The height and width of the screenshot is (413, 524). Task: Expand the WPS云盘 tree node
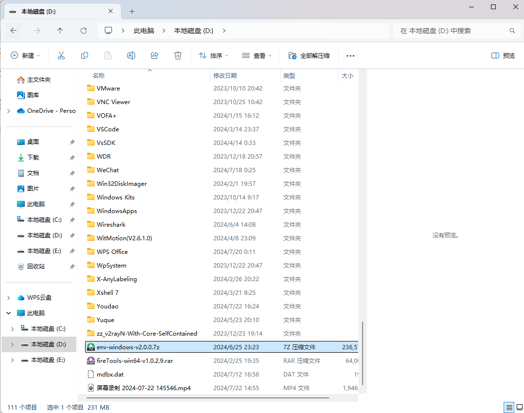(x=9, y=298)
